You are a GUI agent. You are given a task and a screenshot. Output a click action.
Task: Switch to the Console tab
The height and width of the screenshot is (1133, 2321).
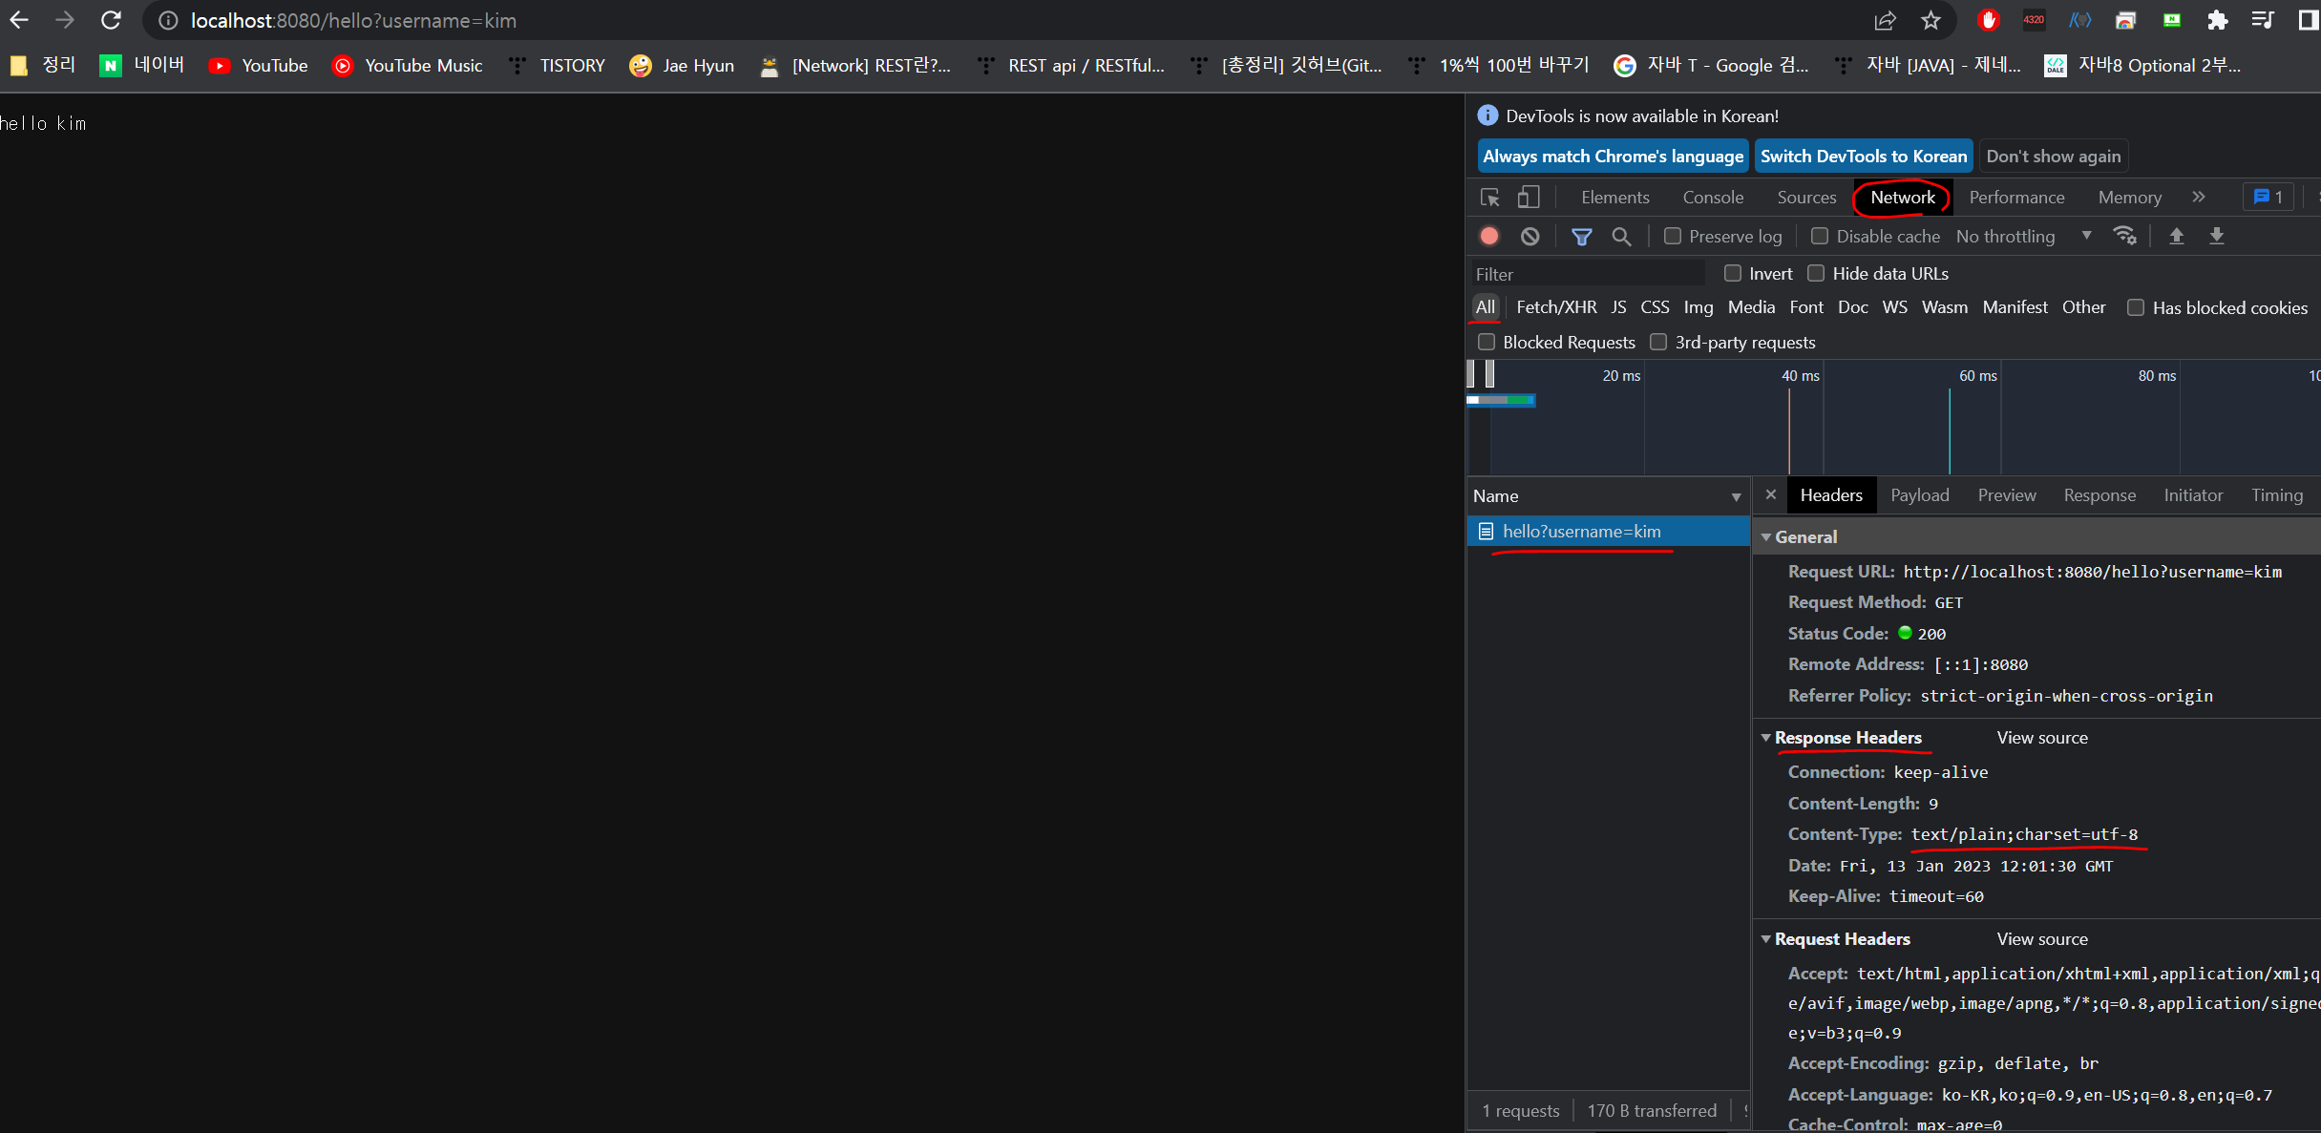pos(1713,198)
